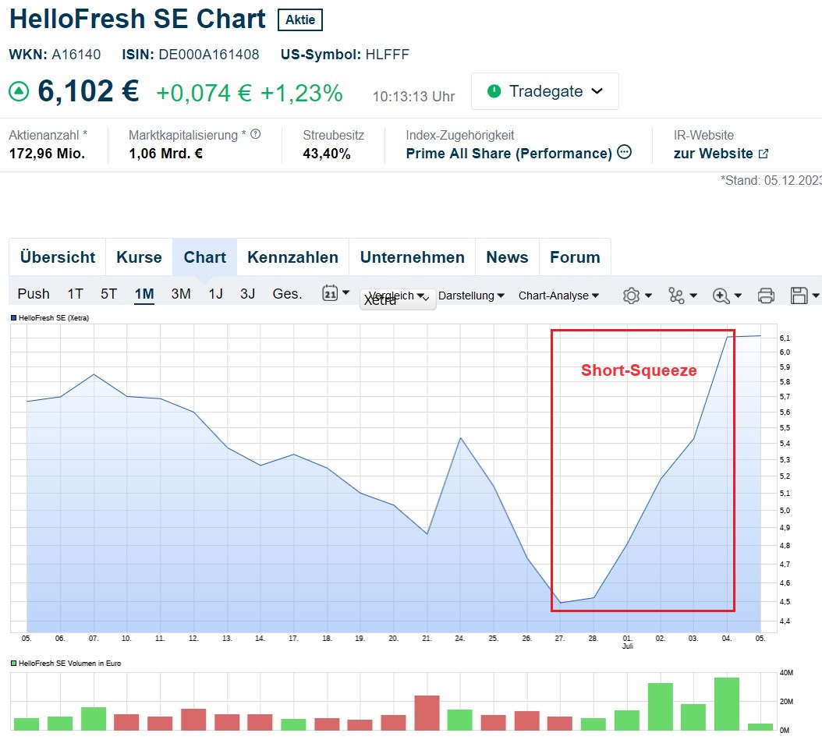Open the Darstellung dropdown
This screenshot has width=822, height=747.
pyautogui.click(x=471, y=296)
